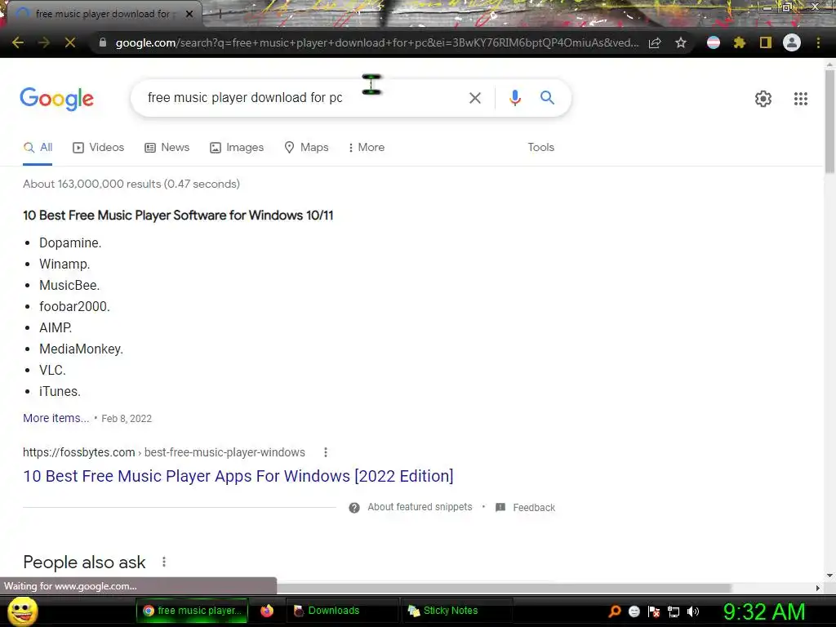Screen dimensions: 836x627
Task: Click the flag action center tray icon
Action: [654, 611]
